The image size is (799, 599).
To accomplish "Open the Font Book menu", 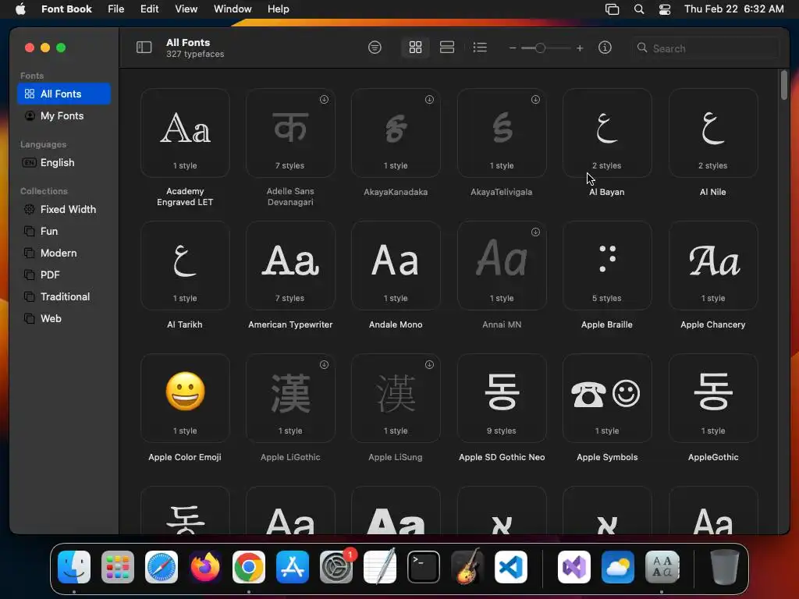I will point(66,9).
